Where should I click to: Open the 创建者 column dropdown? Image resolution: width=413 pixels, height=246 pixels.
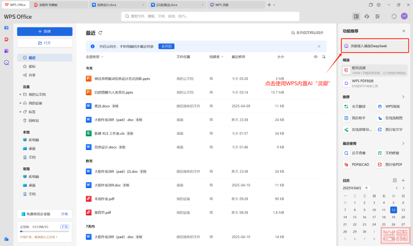point(216,57)
